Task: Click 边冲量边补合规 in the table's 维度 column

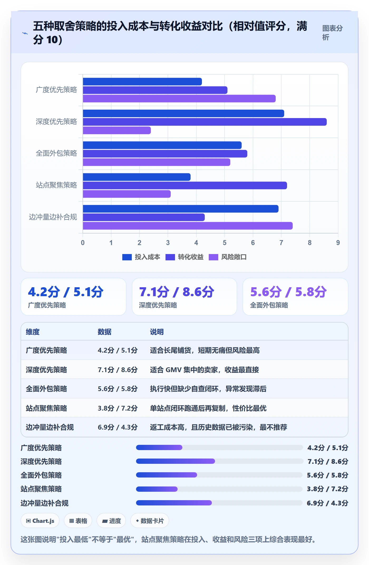Action: tap(50, 427)
